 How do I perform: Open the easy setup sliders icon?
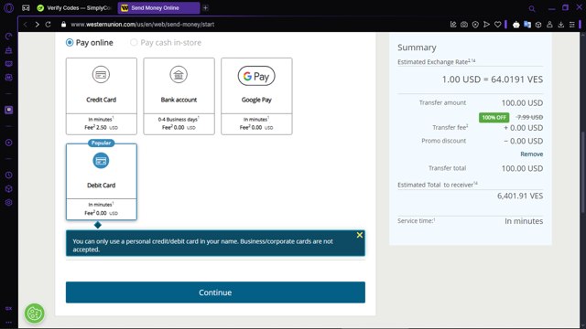572,25
